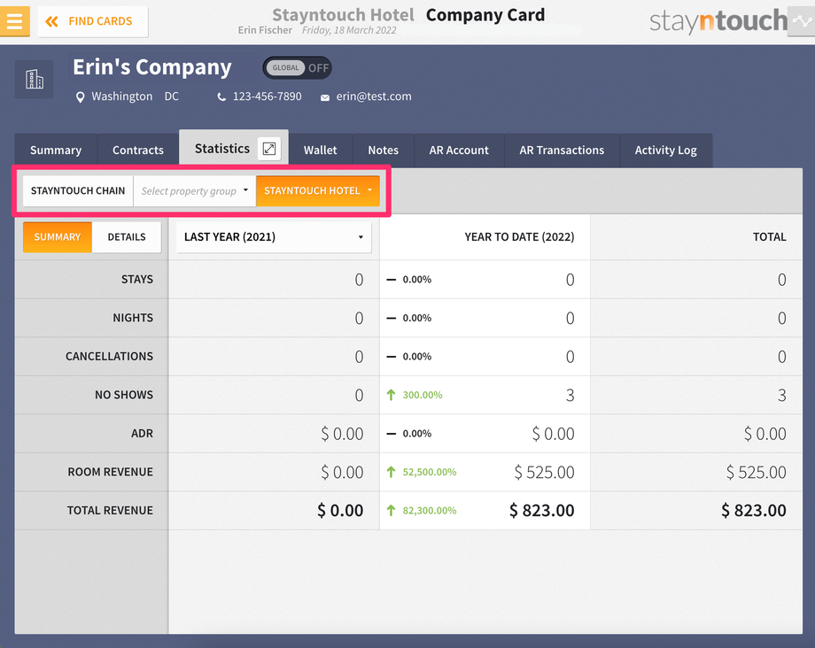Open the Summary tab

(56, 150)
